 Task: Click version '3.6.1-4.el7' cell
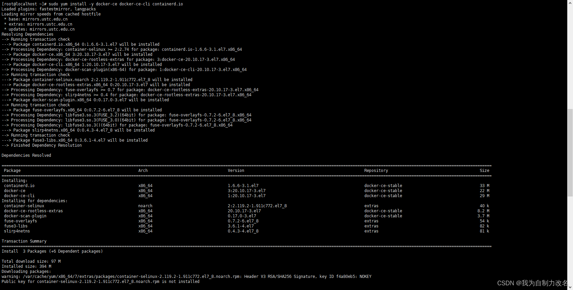(241, 226)
